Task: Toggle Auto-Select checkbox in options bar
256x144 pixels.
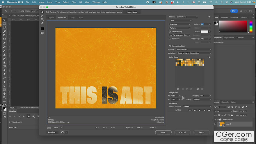Action: pyautogui.click(x=19, y=11)
